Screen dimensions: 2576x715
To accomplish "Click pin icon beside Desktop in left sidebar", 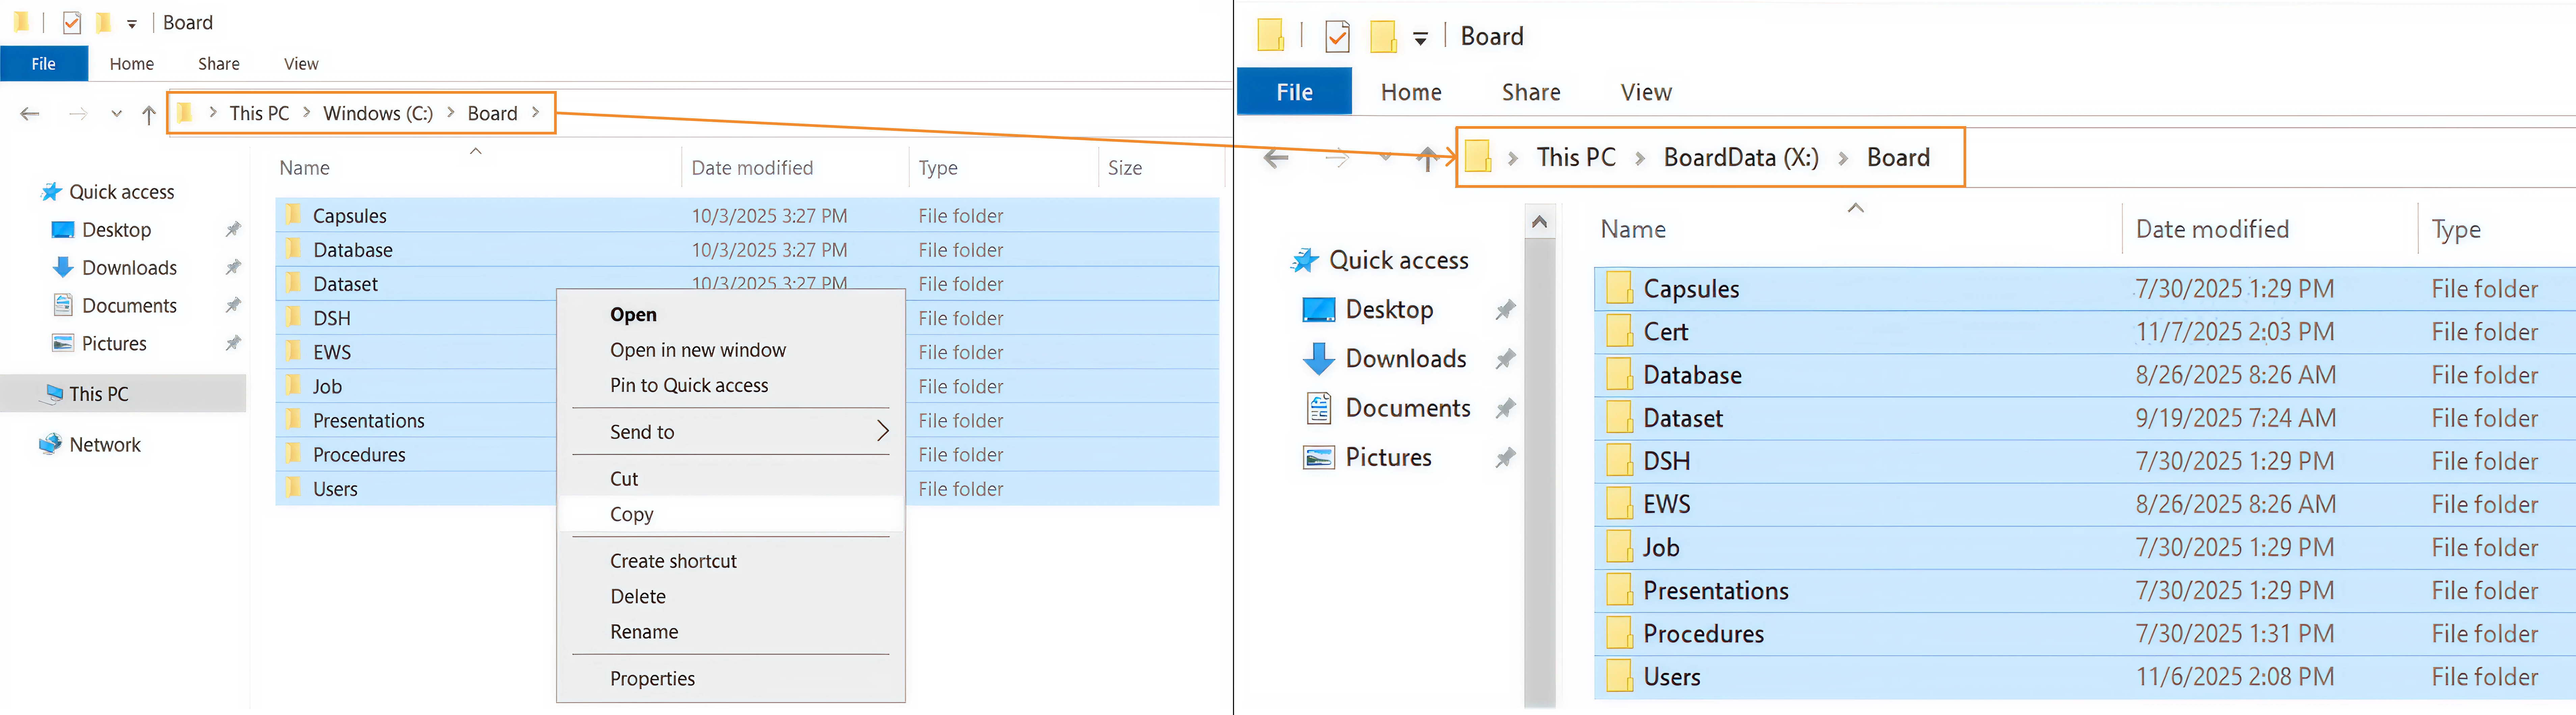I will pyautogui.click(x=233, y=230).
